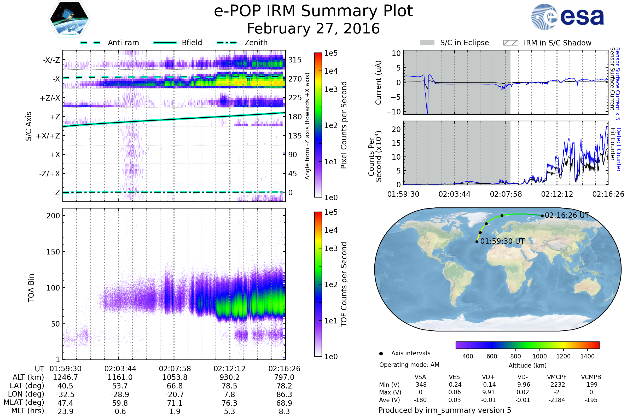
Task: Click the e-POP IRM Summary Plot title
Action: click(x=313, y=11)
